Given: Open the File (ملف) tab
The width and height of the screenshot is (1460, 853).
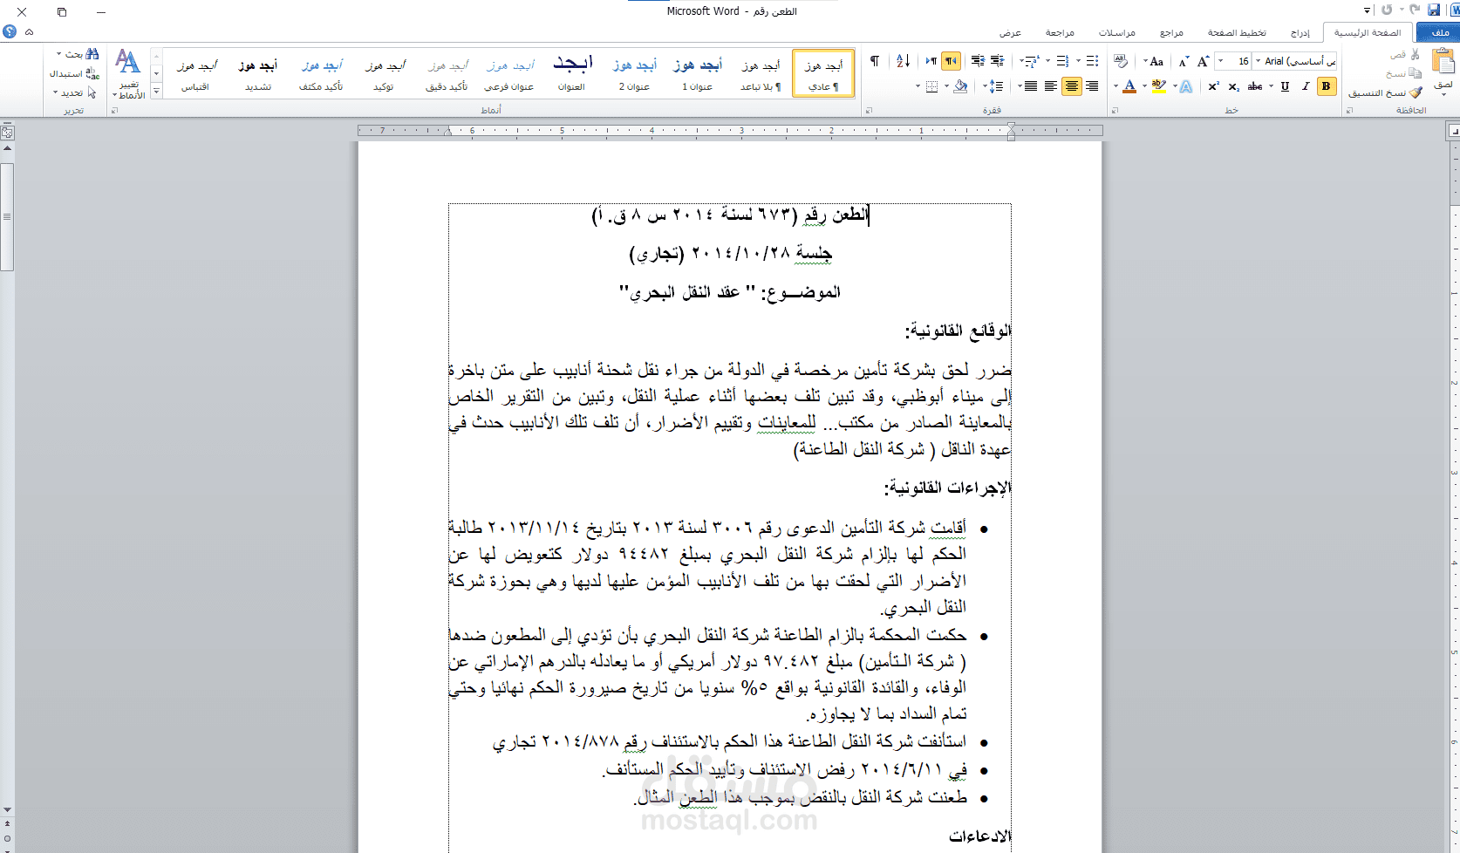Looking at the screenshot, I should pos(1438,32).
